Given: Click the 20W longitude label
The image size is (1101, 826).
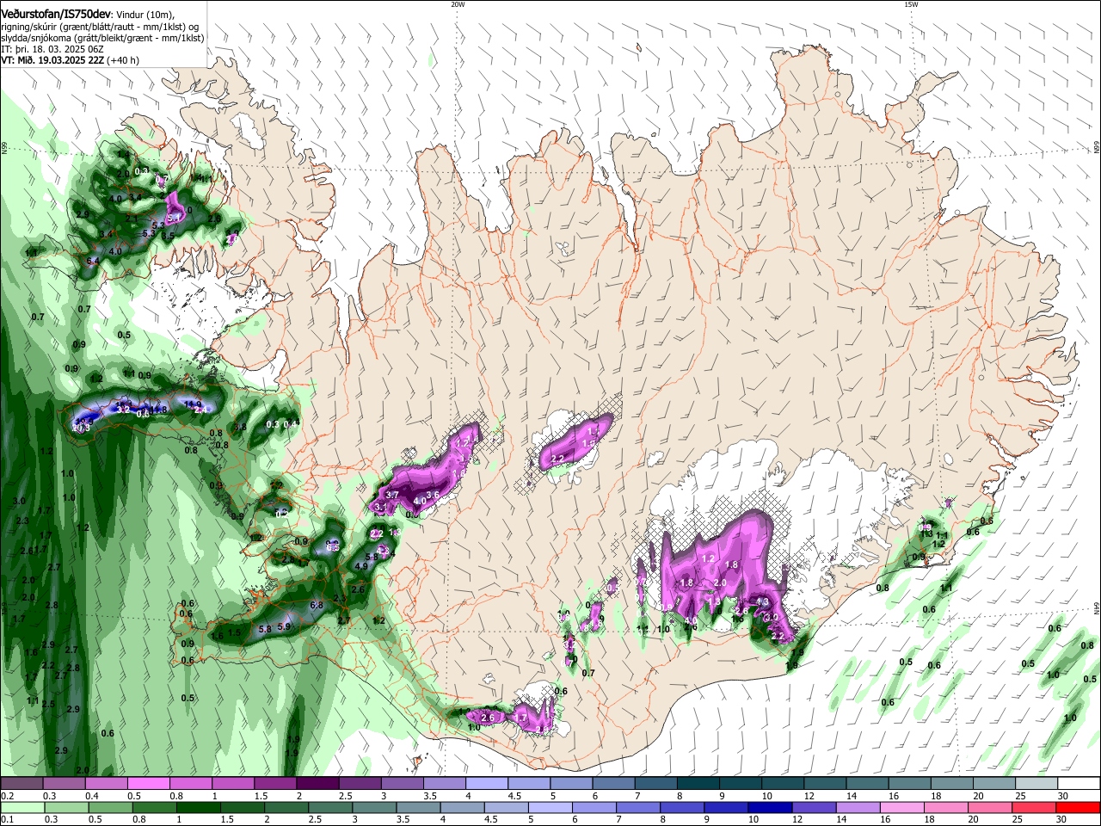Looking at the screenshot, I should (458, 4).
